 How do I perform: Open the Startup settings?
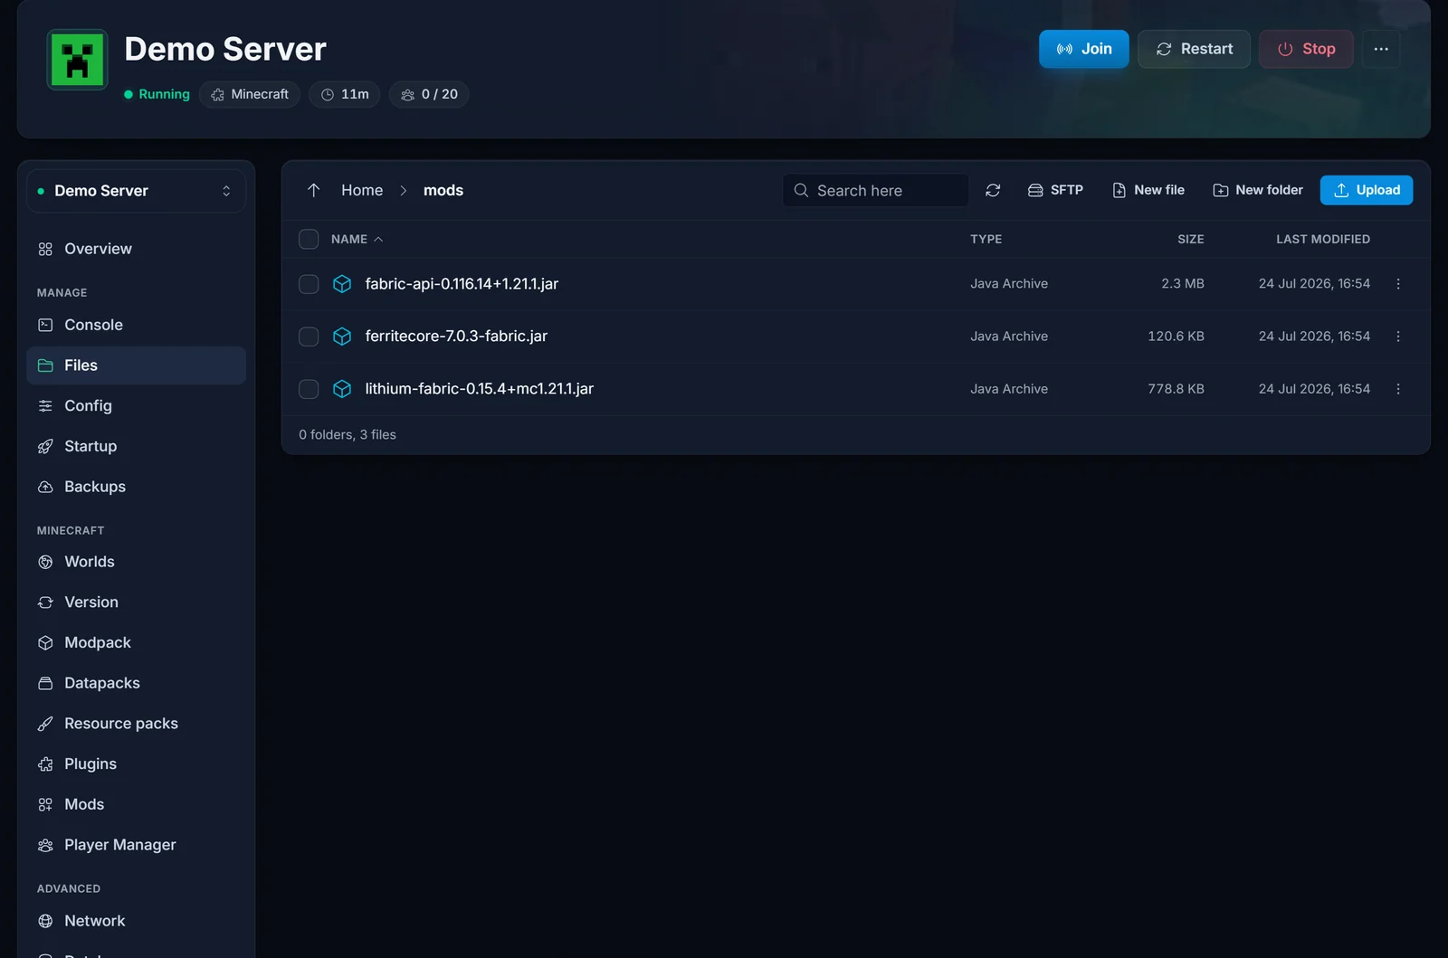136,446
